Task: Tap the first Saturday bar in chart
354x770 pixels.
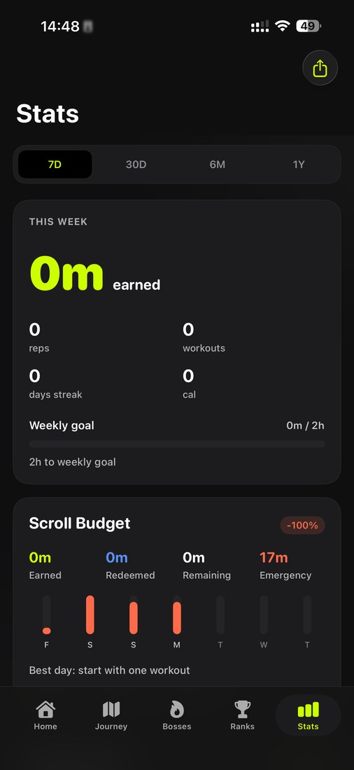Action: point(90,615)
